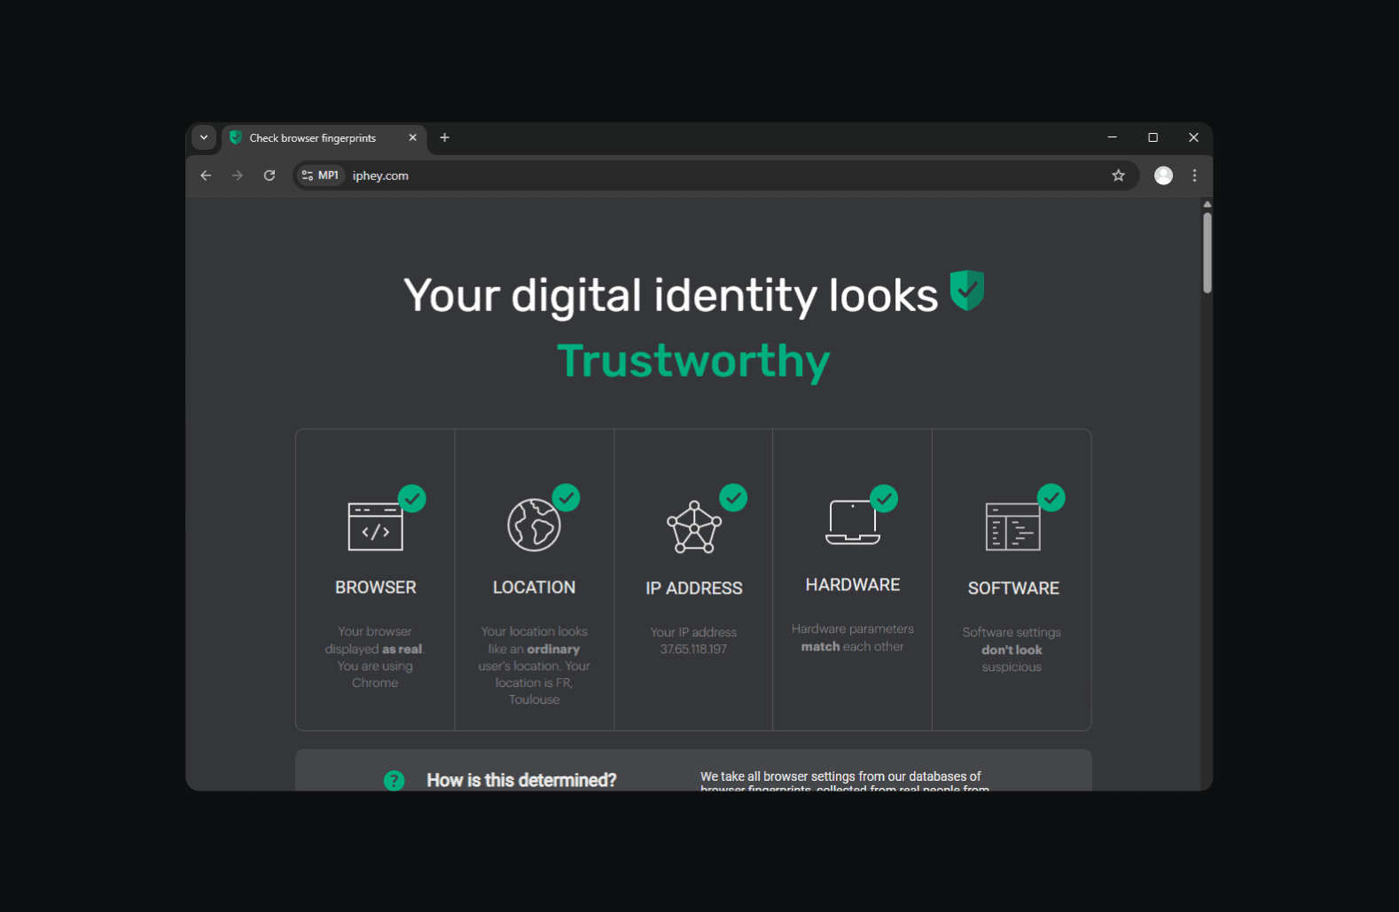Image resolution: width=1399 pixels, height=912 pixels.
Task: Click 'How is this determined?' heading
Action: [x=521, y=780]
